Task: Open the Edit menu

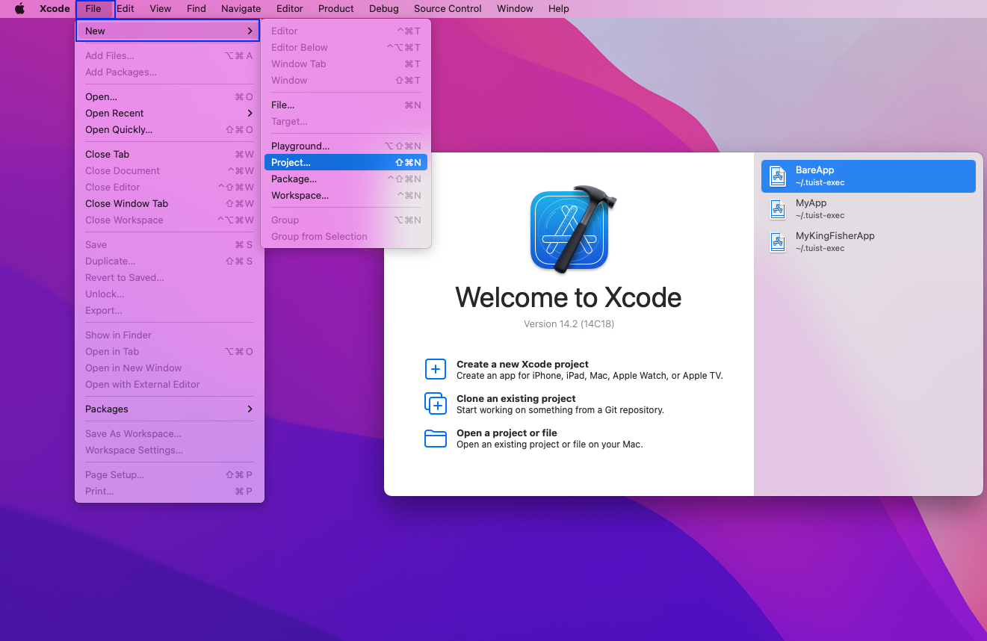Action: tap(126, 9)
